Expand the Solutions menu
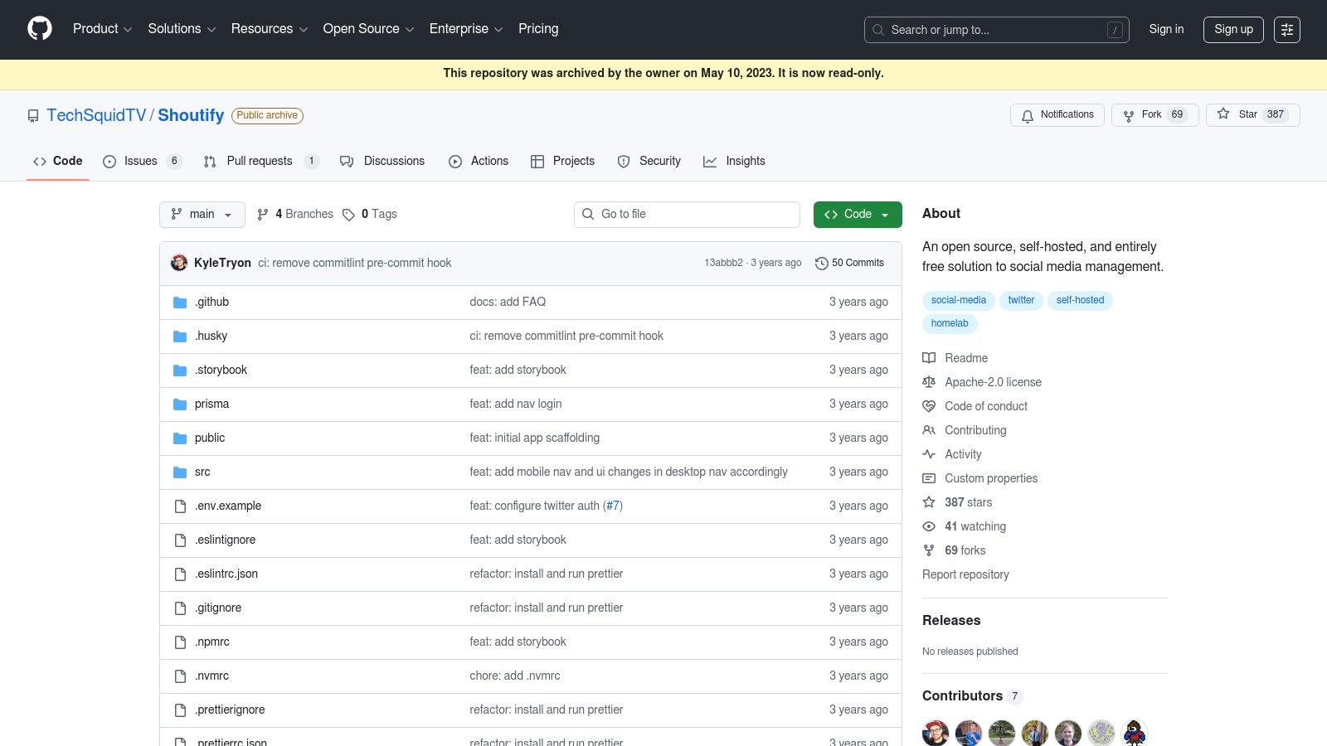Image resolution: width=1327 pixels, height=746 pixels. (182, 29)
